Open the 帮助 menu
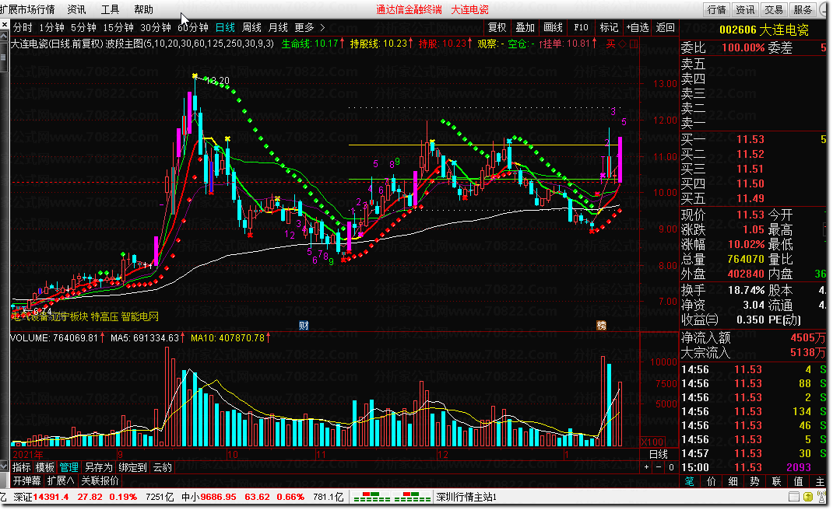 tap(143, 9)
